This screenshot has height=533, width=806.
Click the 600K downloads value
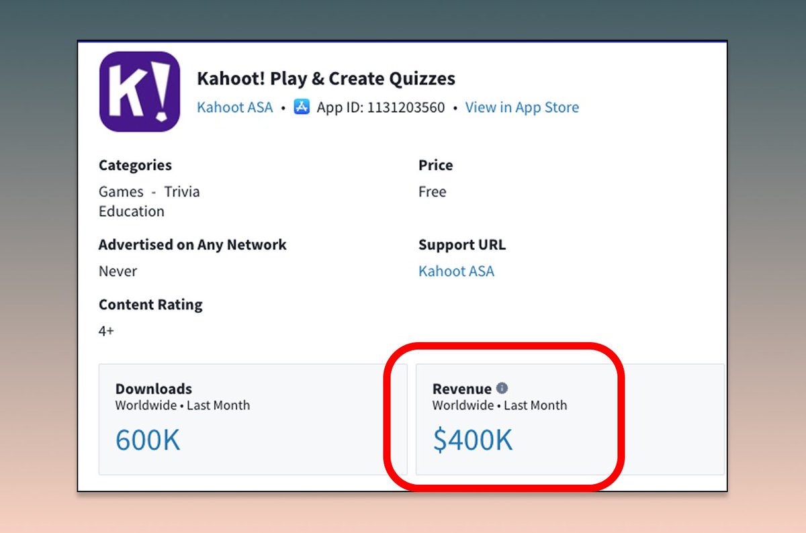pos(148,440)
